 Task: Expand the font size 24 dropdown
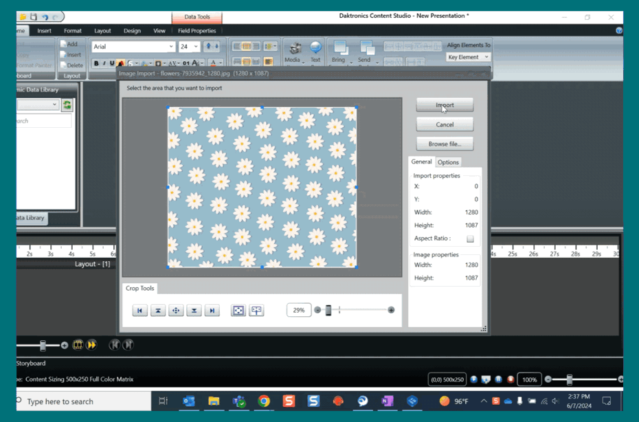(196, 47)
